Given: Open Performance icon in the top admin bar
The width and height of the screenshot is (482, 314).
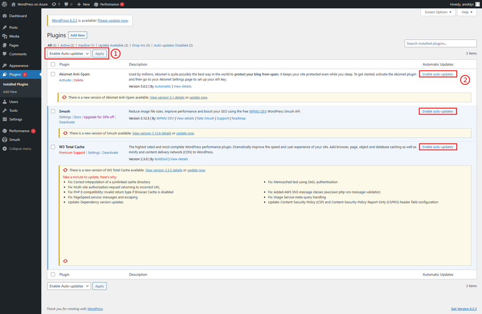Looking at the screenshot, I should (96, 4).
